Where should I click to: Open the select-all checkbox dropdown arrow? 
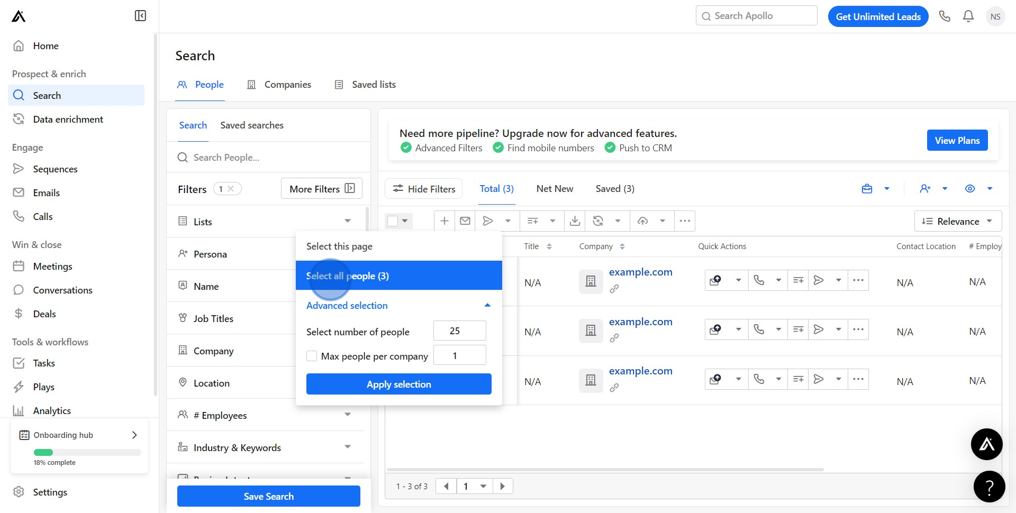[x=405, y=221]
